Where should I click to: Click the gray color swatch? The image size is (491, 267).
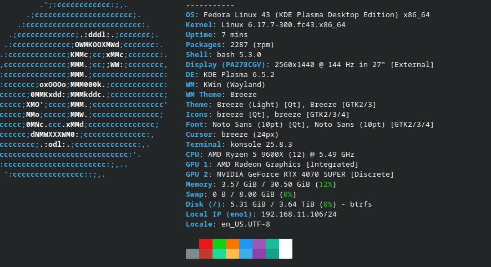[193, 254]
